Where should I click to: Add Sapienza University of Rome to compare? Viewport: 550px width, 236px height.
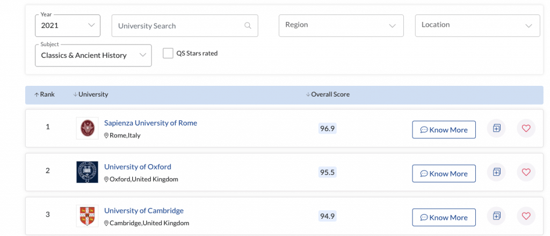pyautogui.click(x=496, y=128)
